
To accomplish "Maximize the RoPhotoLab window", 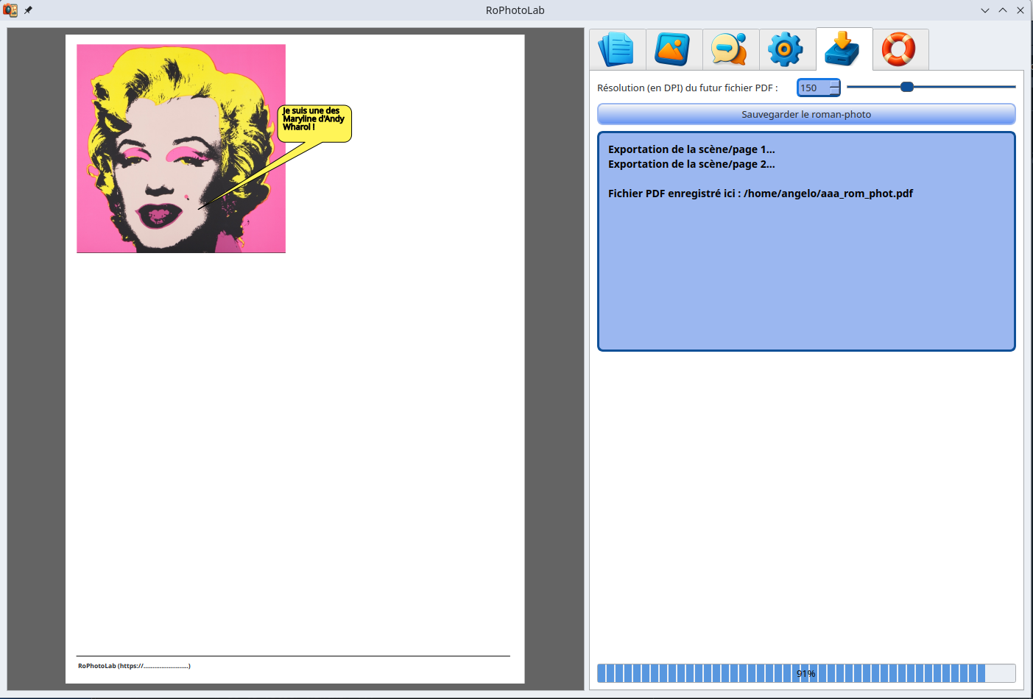I will point(1003,10).
